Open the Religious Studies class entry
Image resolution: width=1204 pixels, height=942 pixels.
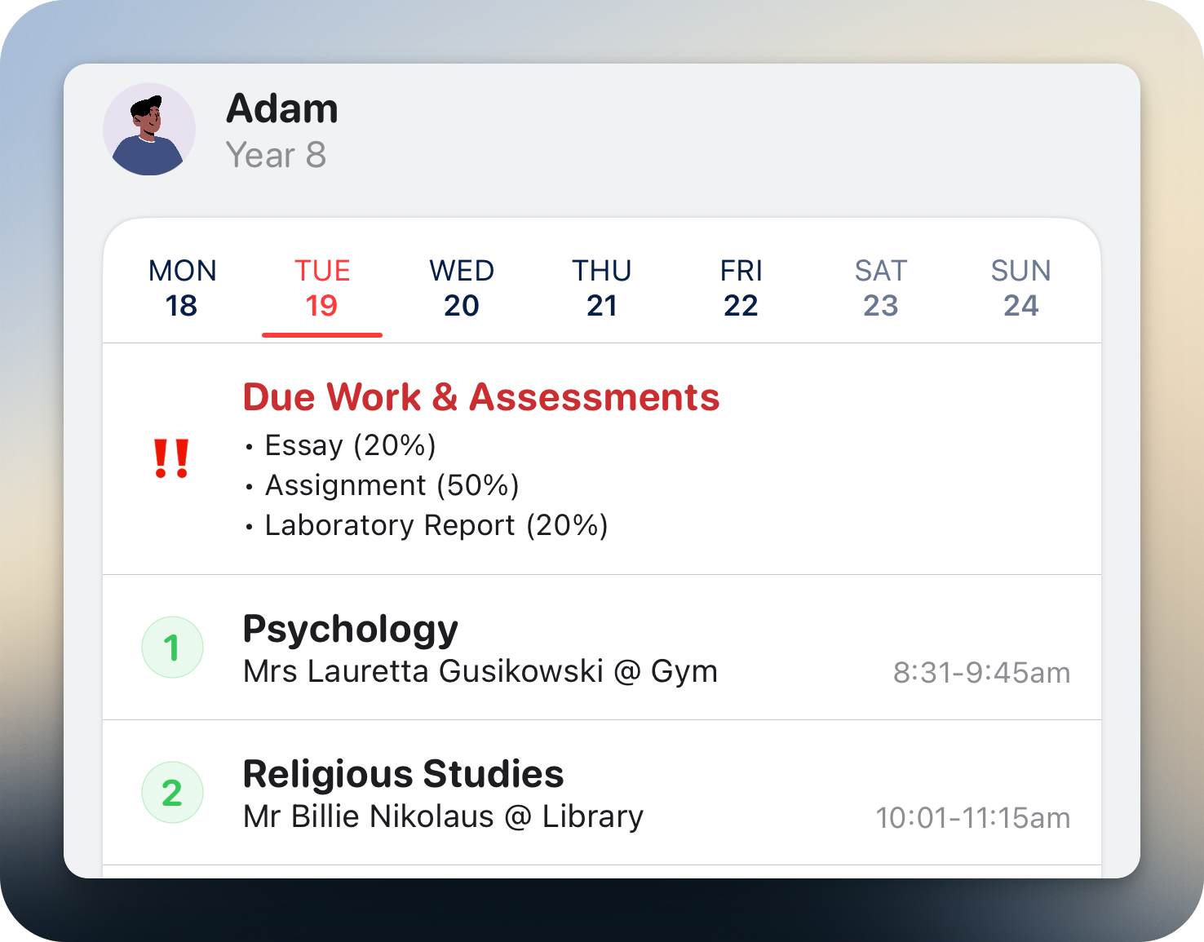pos(404,774)
